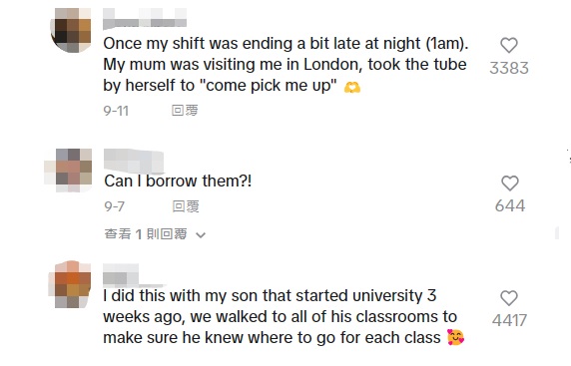The image size is (571, 366).
Task: Click the 644 like count
Action: [510, 205]
